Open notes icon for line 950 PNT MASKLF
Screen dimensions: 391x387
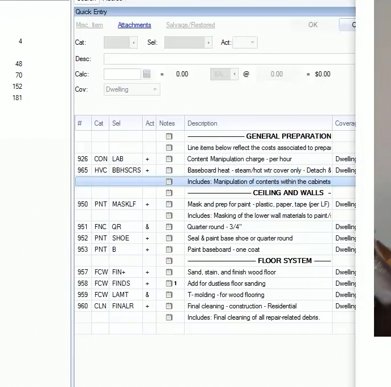pos(169,204)
